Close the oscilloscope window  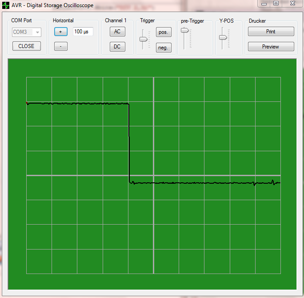coord(292,3)
